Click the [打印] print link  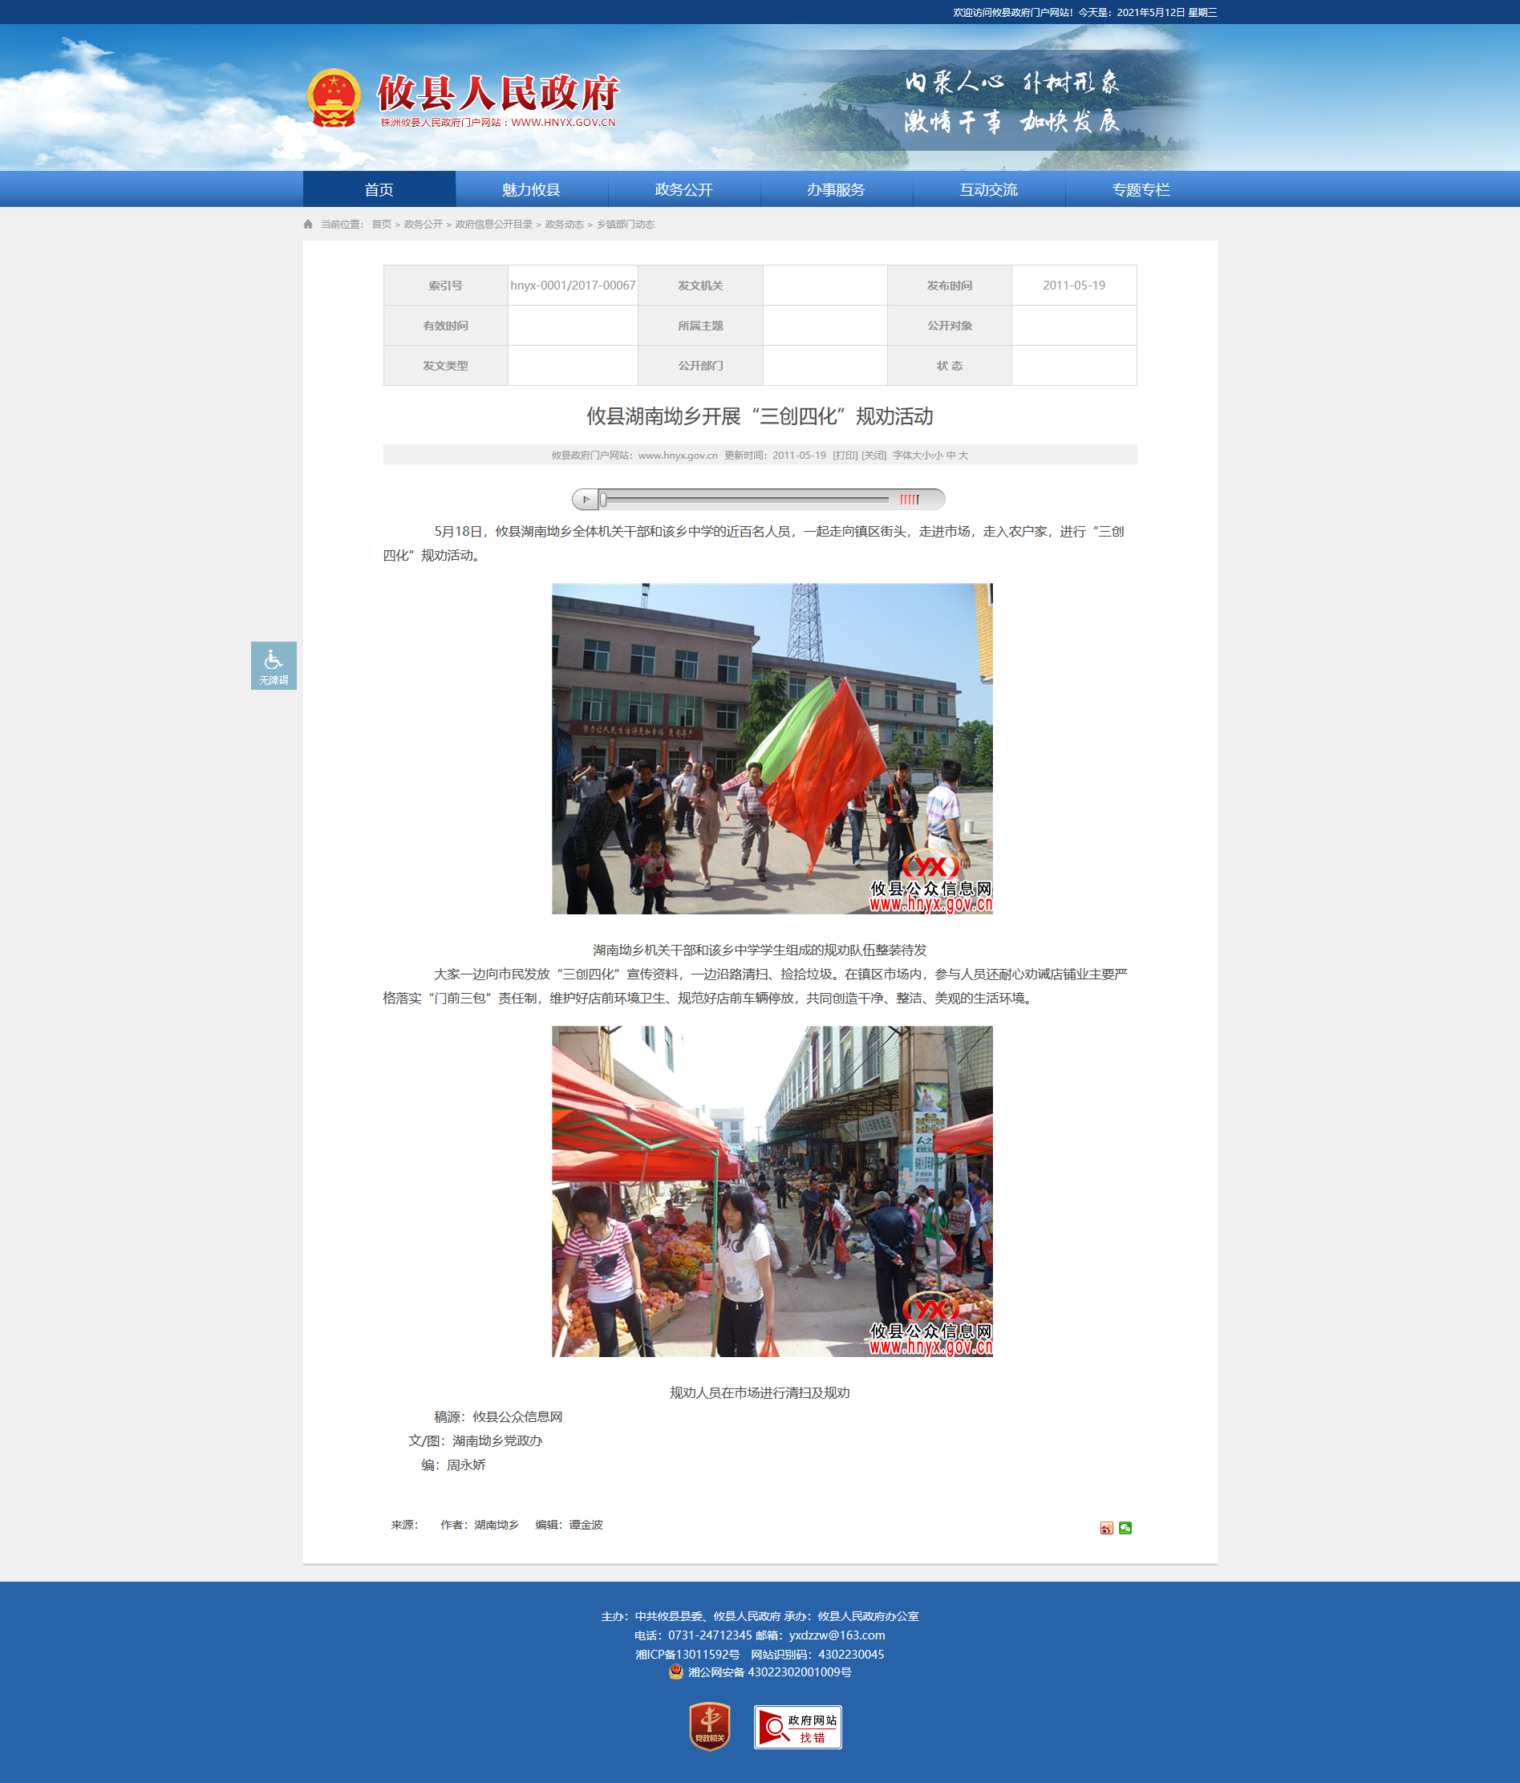coord(845,456)
